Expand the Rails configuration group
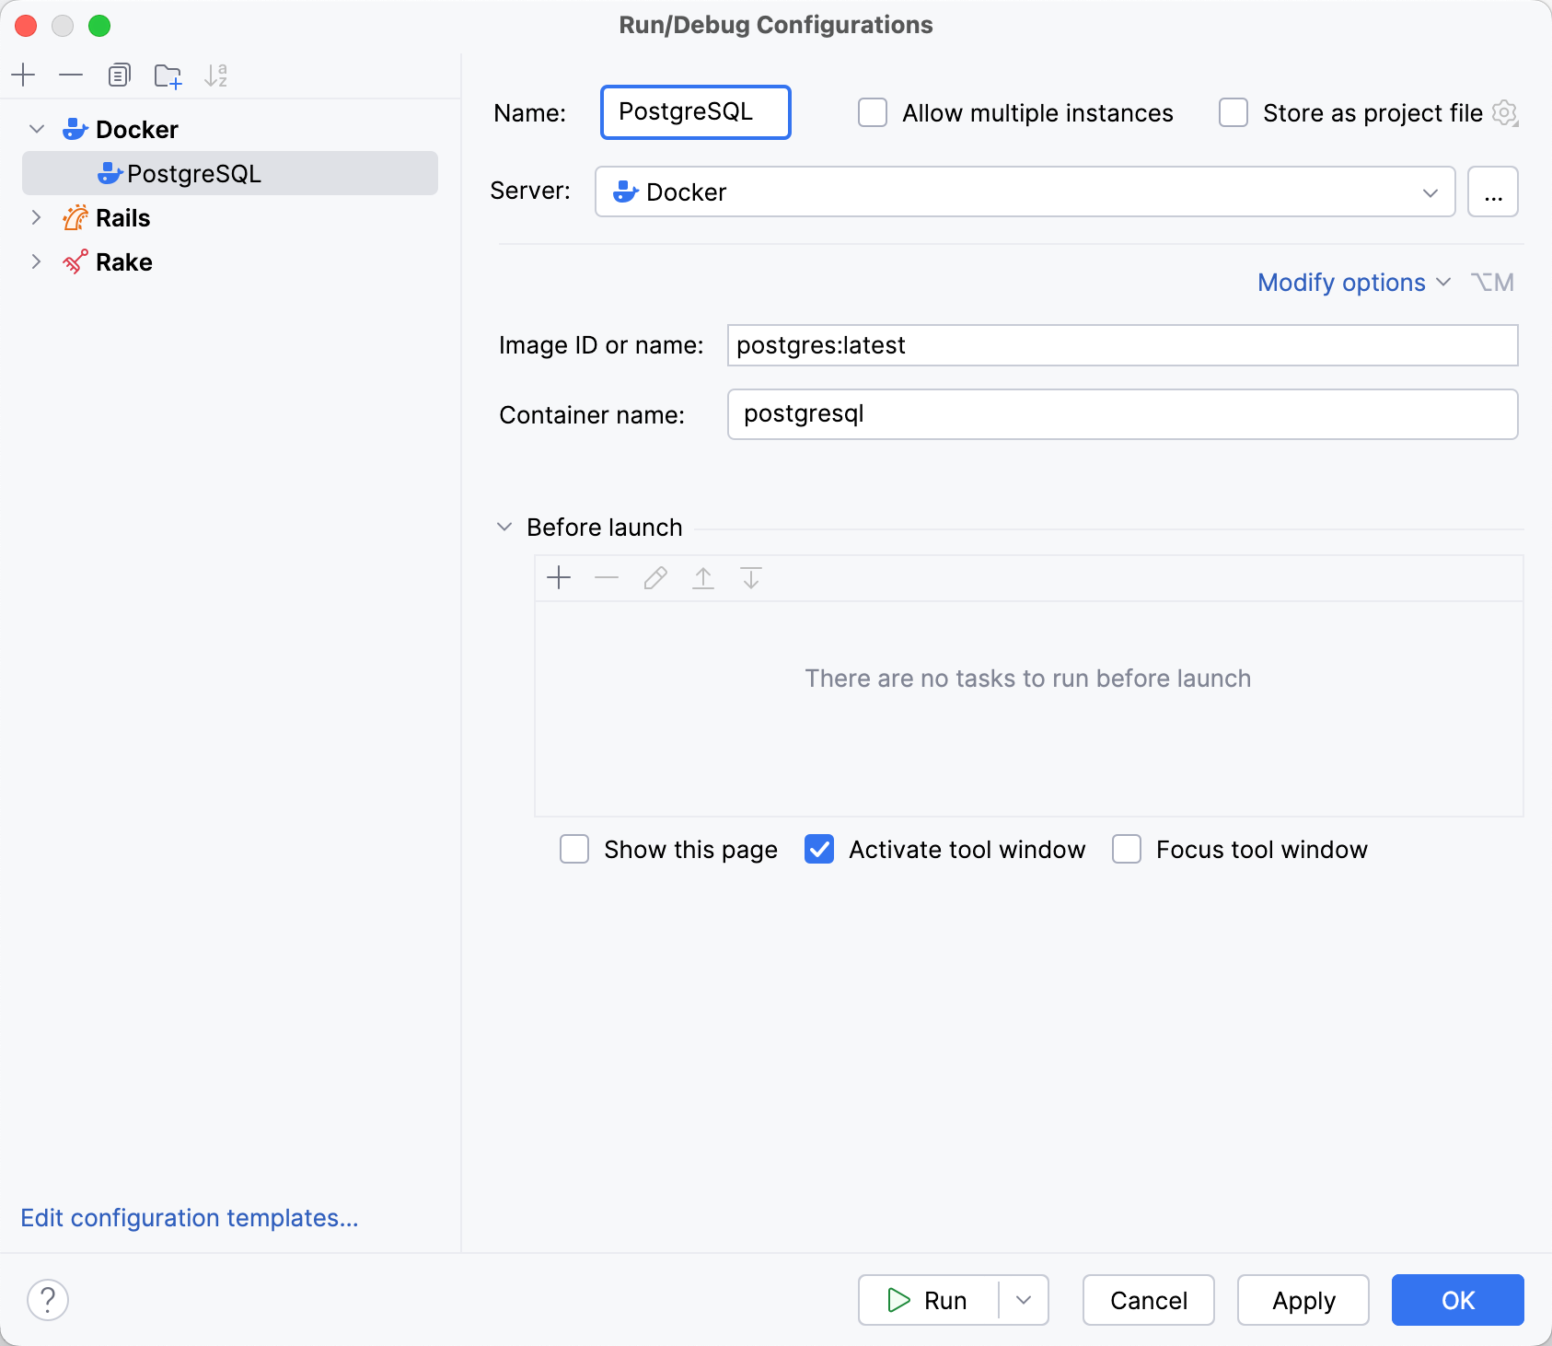This screenshot has width=1552, height=1346. (x=36, y=217)
